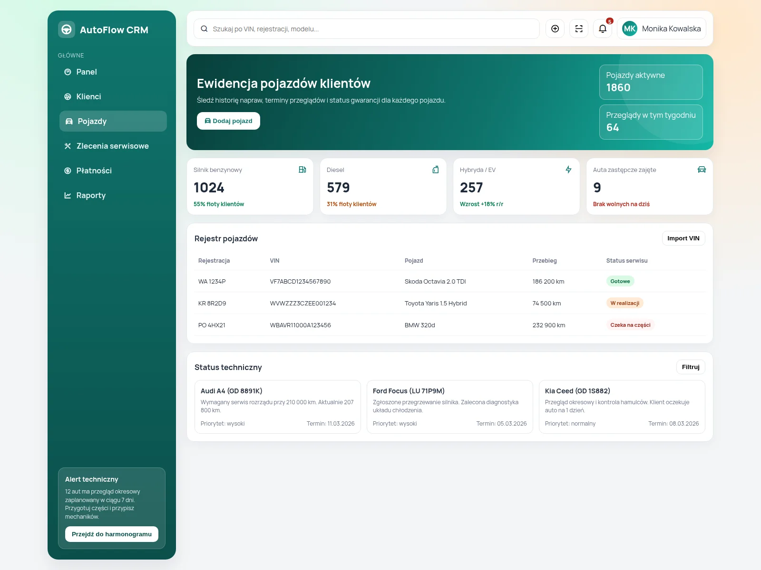Click the car icon on Auta zastępcze card
This screenshot has height=570, width=761.
[x=702, y=170]
